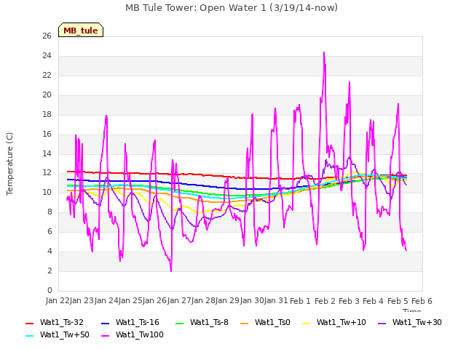
Task: Click the Jan 31 x-axis tick label
Action: click(x=276, y=300)
